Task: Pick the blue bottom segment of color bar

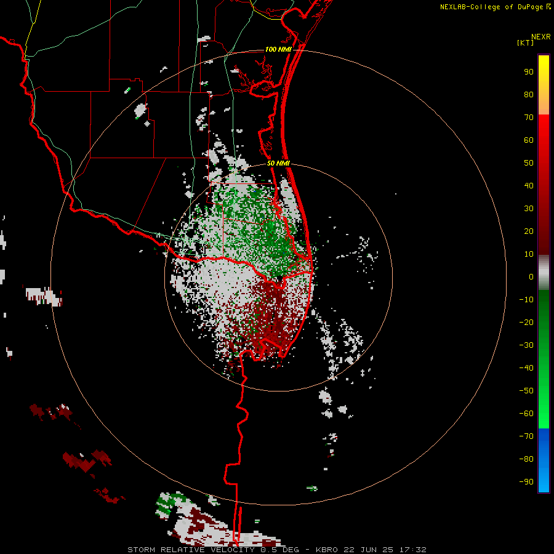Action: (544, 460)
